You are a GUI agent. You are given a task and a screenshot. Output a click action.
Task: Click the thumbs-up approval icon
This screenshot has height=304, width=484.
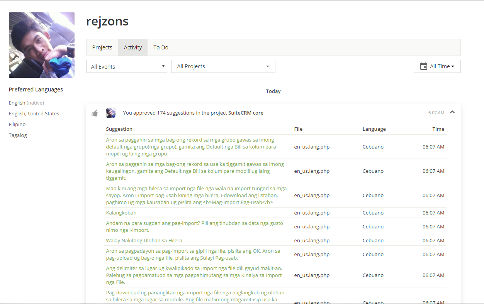tap(95, 113)
